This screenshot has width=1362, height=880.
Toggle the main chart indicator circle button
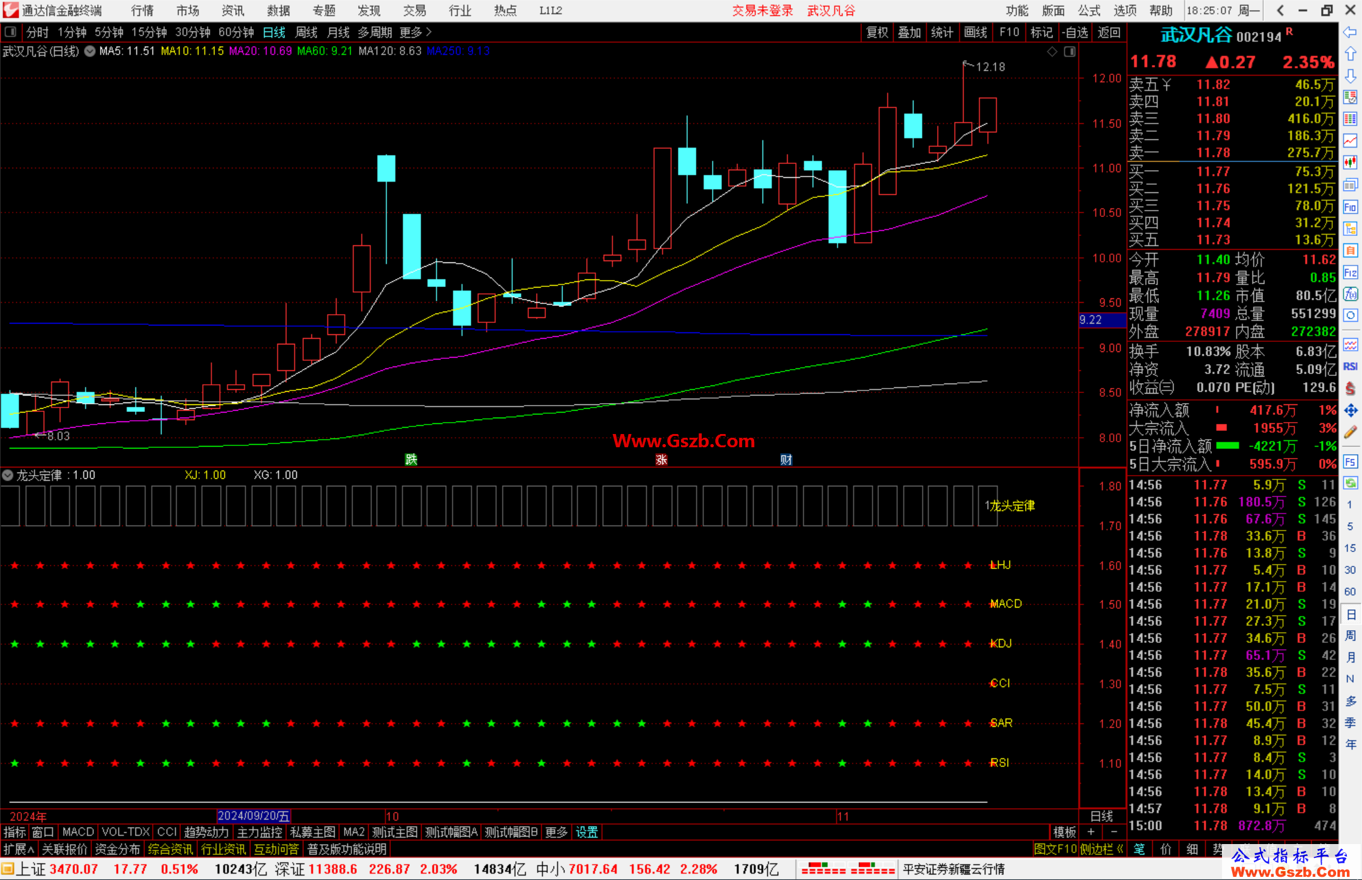point(90,51)
